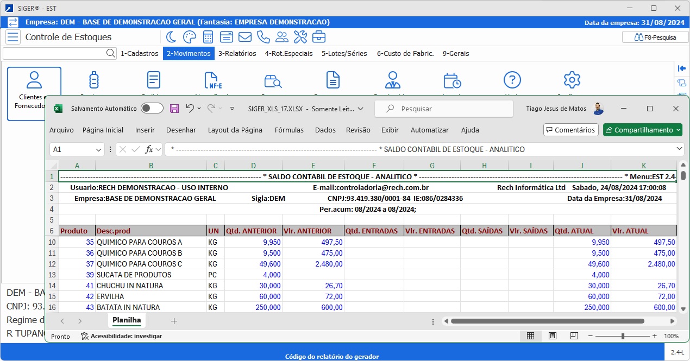Screen dimensions: 690x361
Task: Click the Comentários button
Action: pyautogui.click(x=571, y=130)
